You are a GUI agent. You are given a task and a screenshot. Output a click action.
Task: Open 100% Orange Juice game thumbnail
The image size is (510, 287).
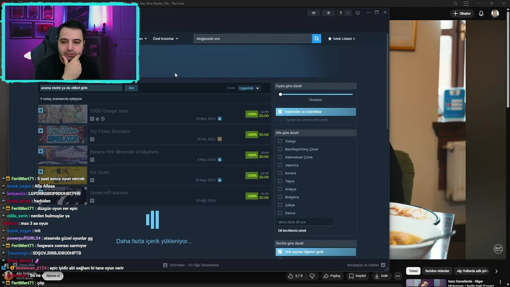click(63, 114)
